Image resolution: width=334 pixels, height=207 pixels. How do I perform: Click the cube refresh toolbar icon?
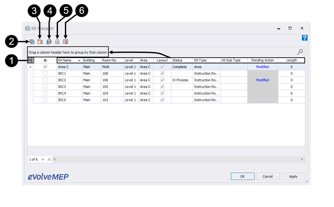pos(32,41)
